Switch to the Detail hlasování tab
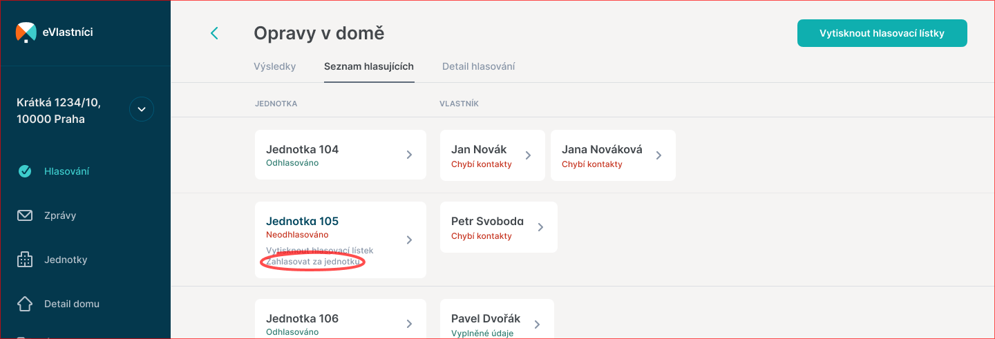Viewport: 995px width, 339px height. coord(478,67)
